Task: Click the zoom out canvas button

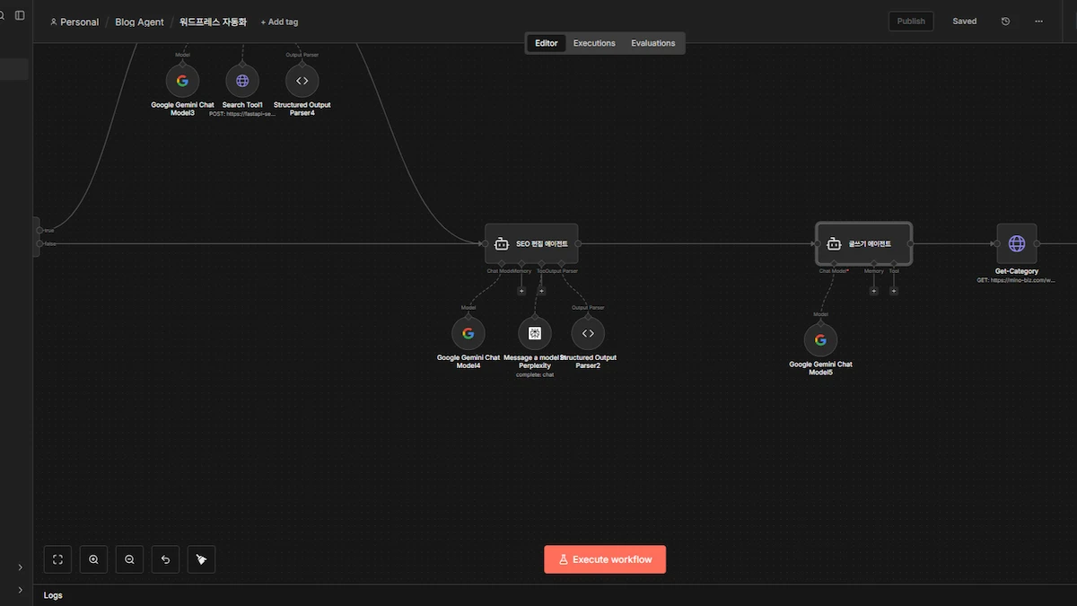Action: tap(129, 559)
